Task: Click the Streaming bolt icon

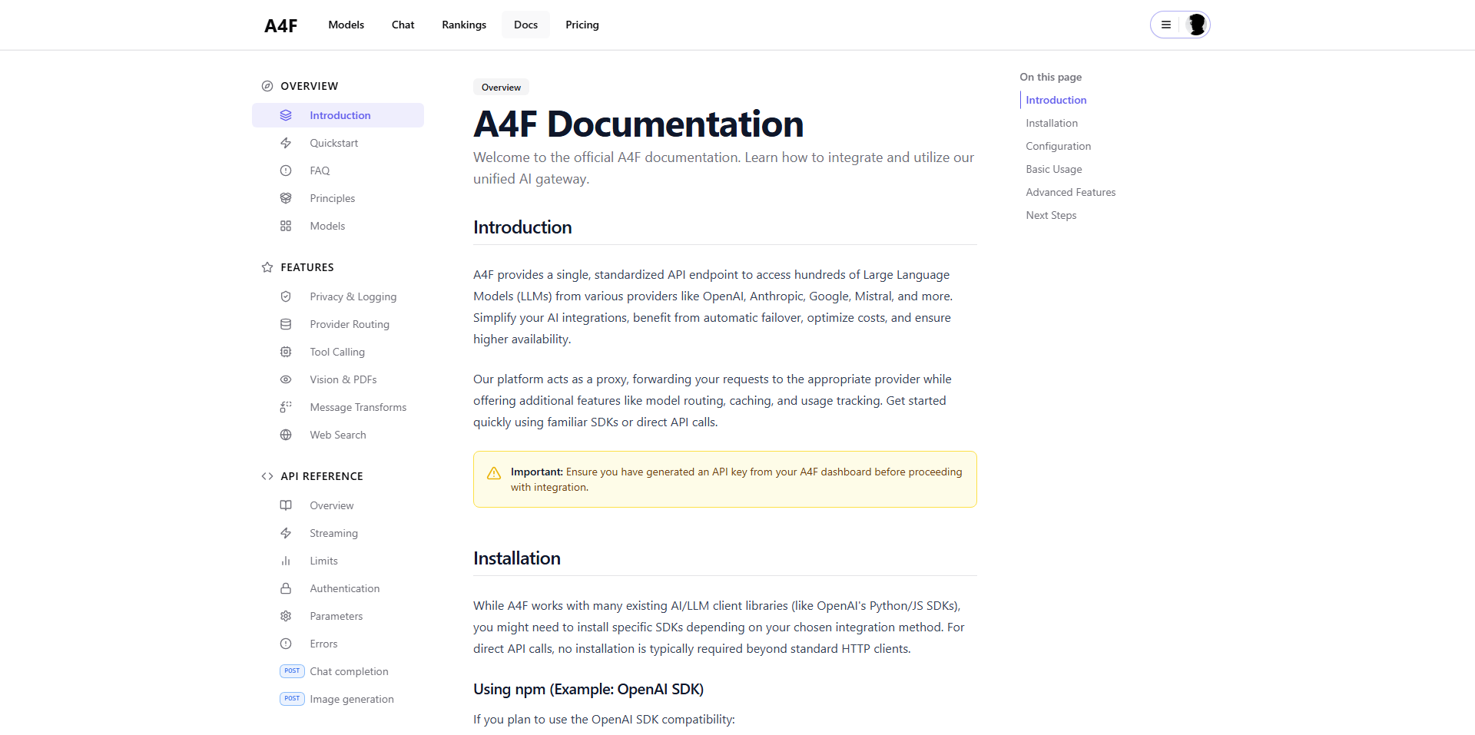Action: tap(286, 533)
